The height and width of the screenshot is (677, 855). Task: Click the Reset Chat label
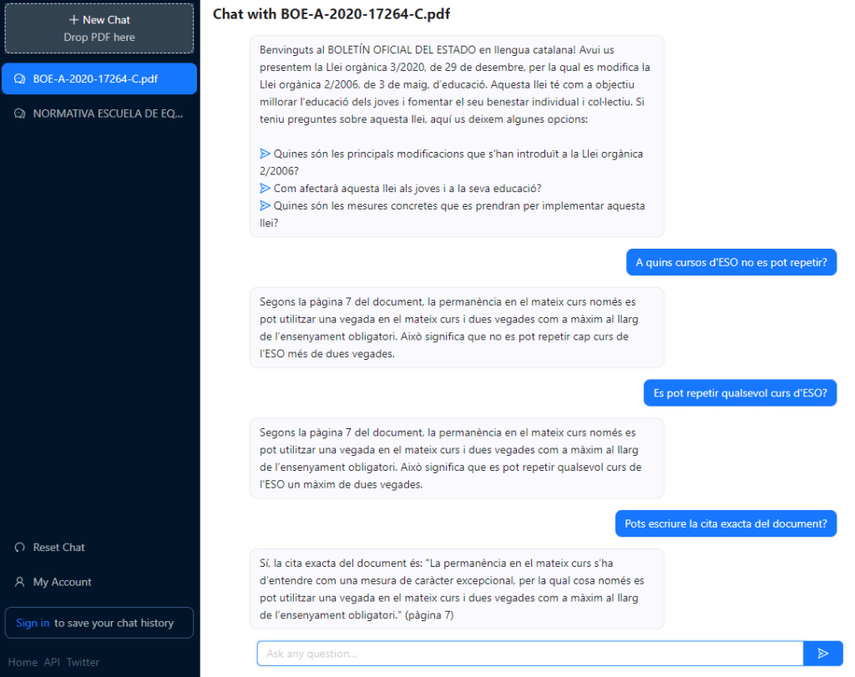pos(58,548)
